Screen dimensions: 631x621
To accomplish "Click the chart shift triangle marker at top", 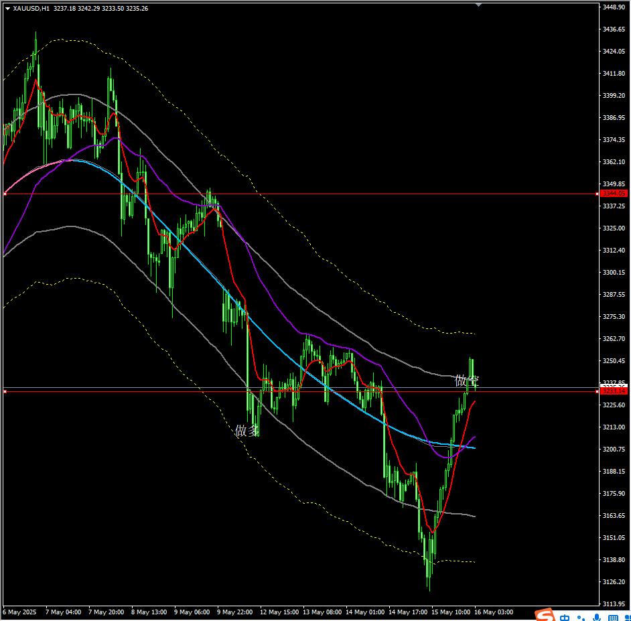I will [478, 5].
